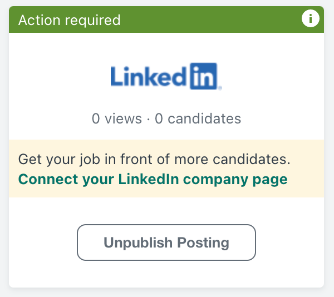Click the "Action required" header label

[x=70, y=20]
